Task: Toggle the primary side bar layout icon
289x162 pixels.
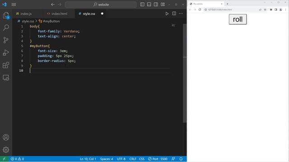Action: [x=142, y=4]
